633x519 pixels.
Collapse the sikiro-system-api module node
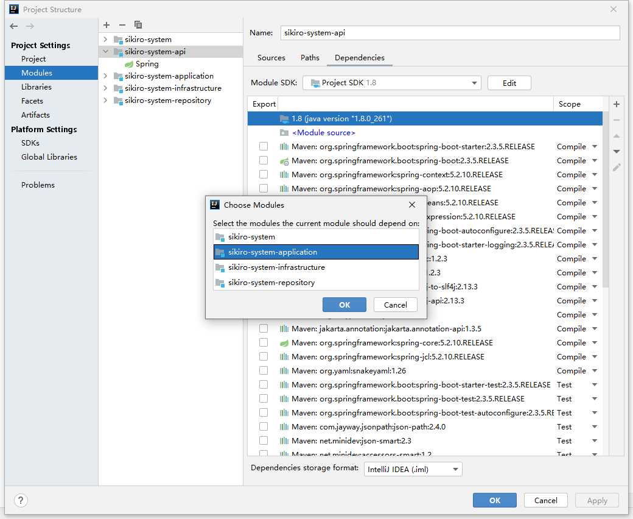pos(105,52)
